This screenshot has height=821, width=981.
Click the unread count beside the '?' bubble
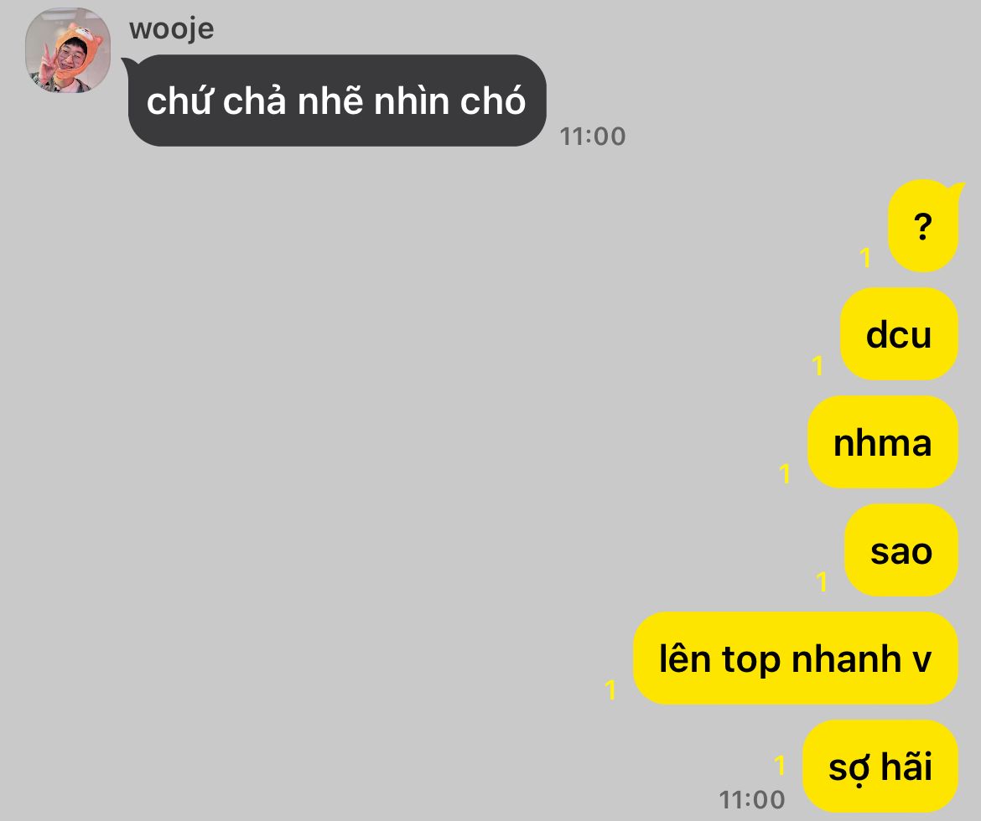pyautogui.click(x=865, y=258)
